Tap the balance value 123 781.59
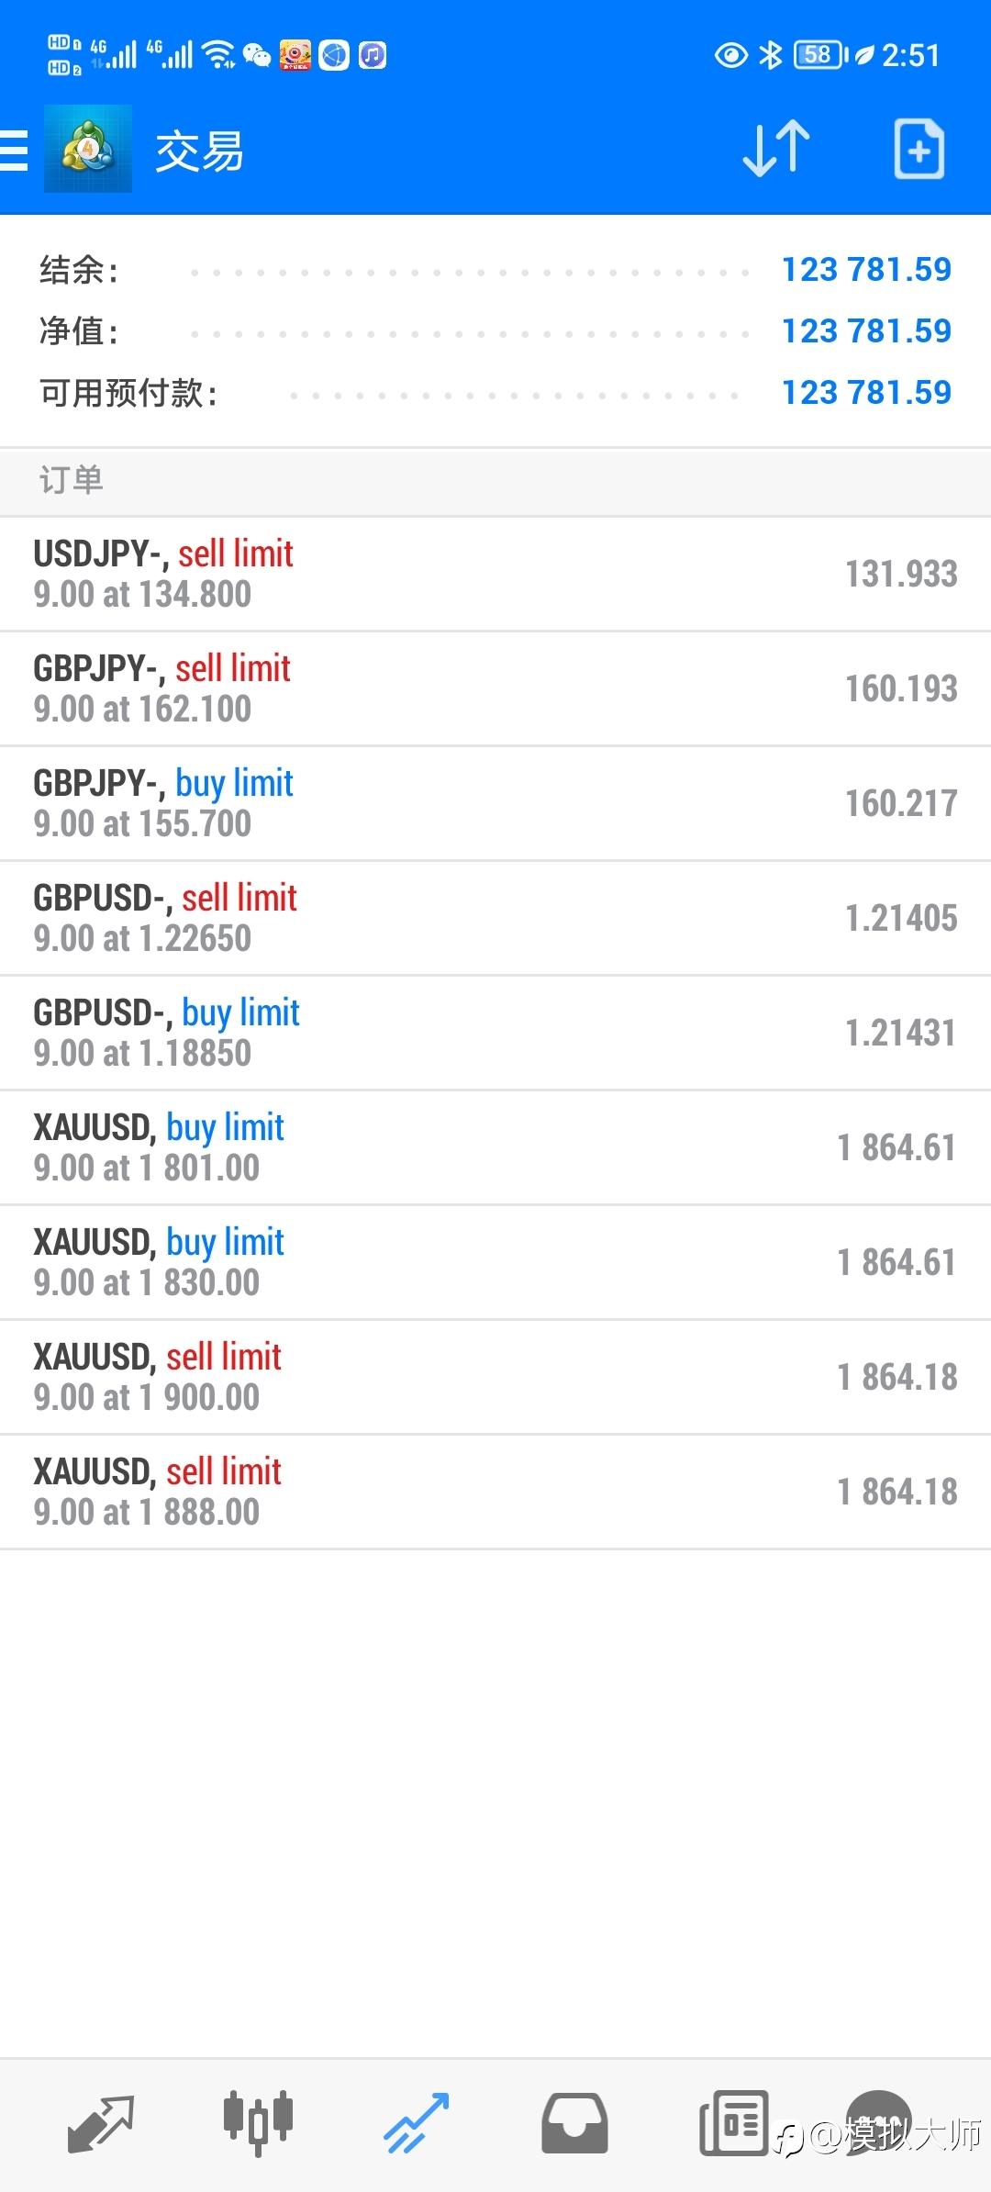The height and width of the screenshot is (2192, 991). (866, 270)
